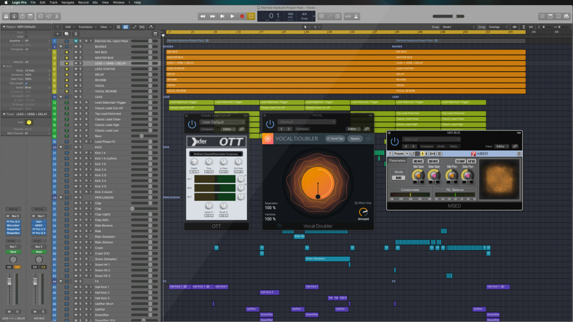Image resolution: width=573 pixels, height=322 pixels.
Task: Open OTT User Default preset dropdown
Action: 222,122
